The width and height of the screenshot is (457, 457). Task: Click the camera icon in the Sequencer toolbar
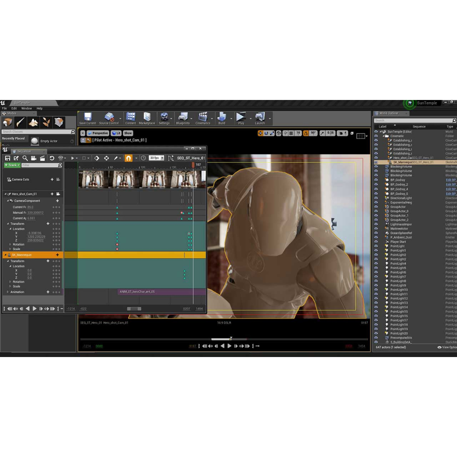coord(33,158)
